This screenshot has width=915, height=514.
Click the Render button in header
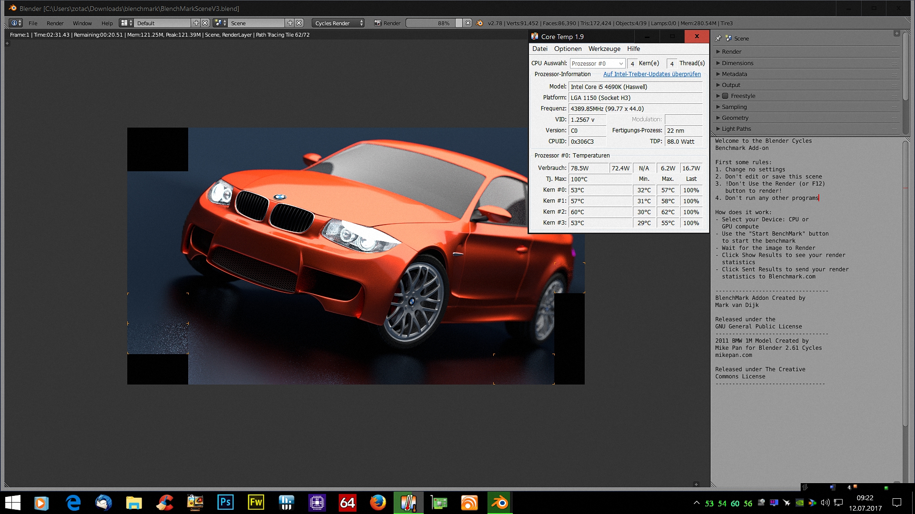click(387, 23)
